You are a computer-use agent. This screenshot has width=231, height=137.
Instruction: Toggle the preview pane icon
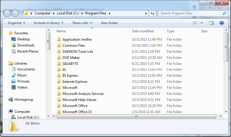click(211, 23)
